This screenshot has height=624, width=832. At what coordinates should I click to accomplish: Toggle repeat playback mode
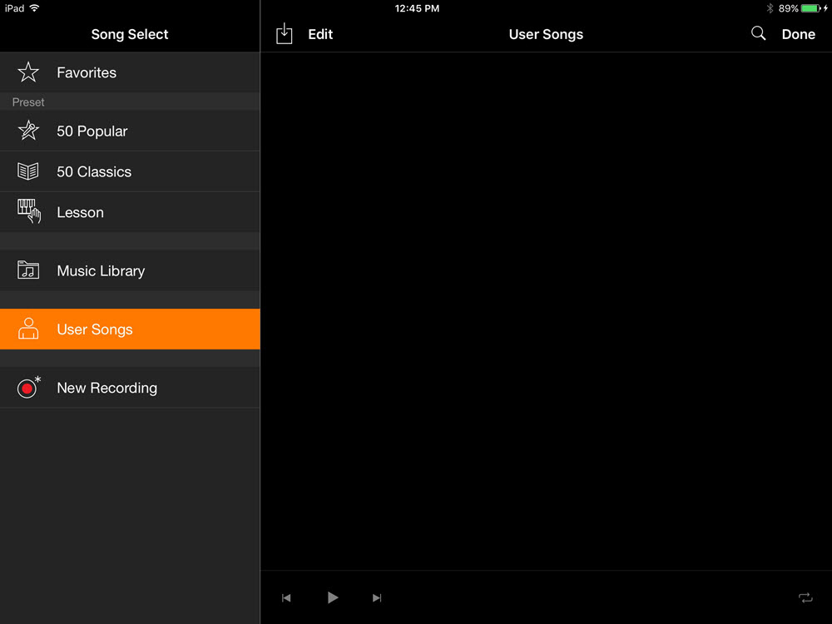coord(805,597)
